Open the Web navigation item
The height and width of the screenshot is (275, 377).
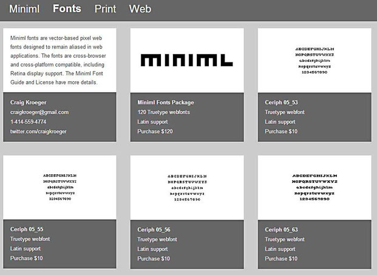[x=140, y=9]
